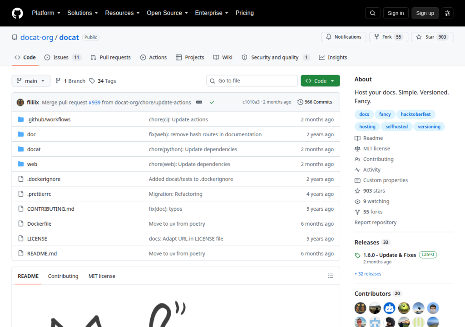Open the Security and quality tab
The image size is (465, 327).
(276, 58)
